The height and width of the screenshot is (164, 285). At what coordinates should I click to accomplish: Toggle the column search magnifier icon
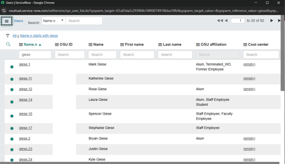(x=8, y=44)
